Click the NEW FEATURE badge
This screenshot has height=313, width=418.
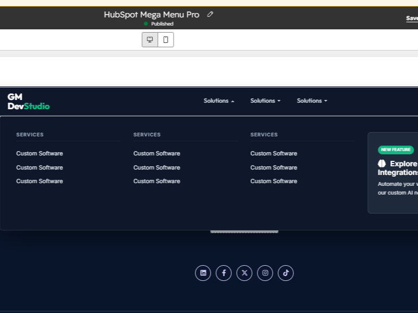[396, 149]
